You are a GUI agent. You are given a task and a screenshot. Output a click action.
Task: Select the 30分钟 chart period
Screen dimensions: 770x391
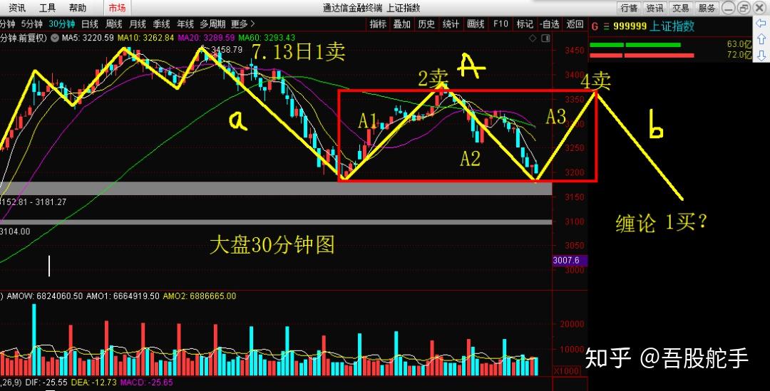click(x=62, y=24)
